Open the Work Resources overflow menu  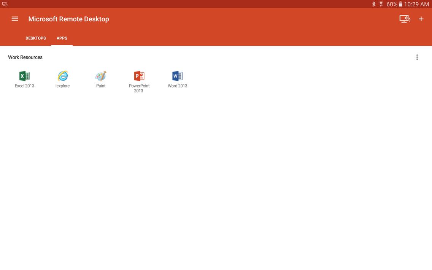click(x=417, y=57)
